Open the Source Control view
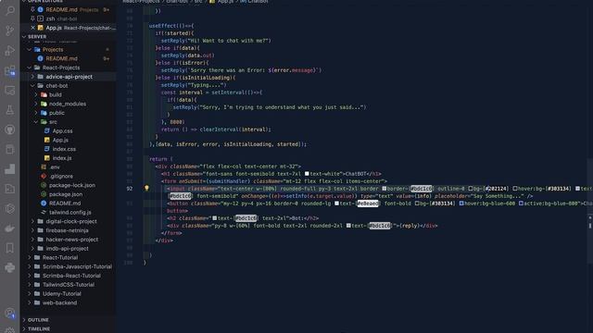 [x=10, y=31]
